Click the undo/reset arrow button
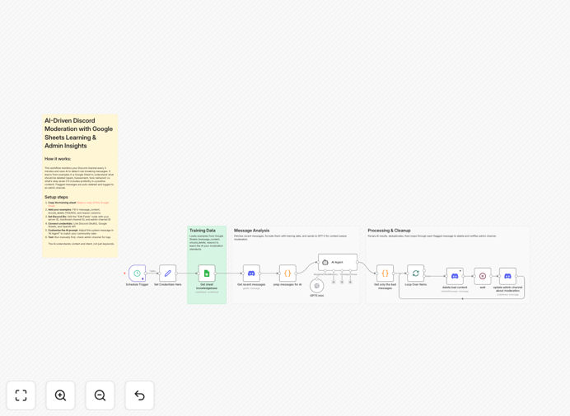 139,395
